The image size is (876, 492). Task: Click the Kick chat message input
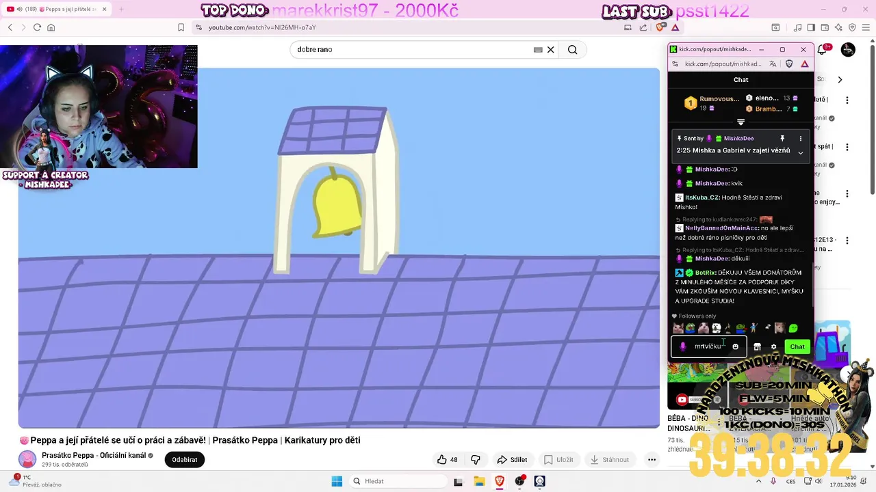click(708, 346)
